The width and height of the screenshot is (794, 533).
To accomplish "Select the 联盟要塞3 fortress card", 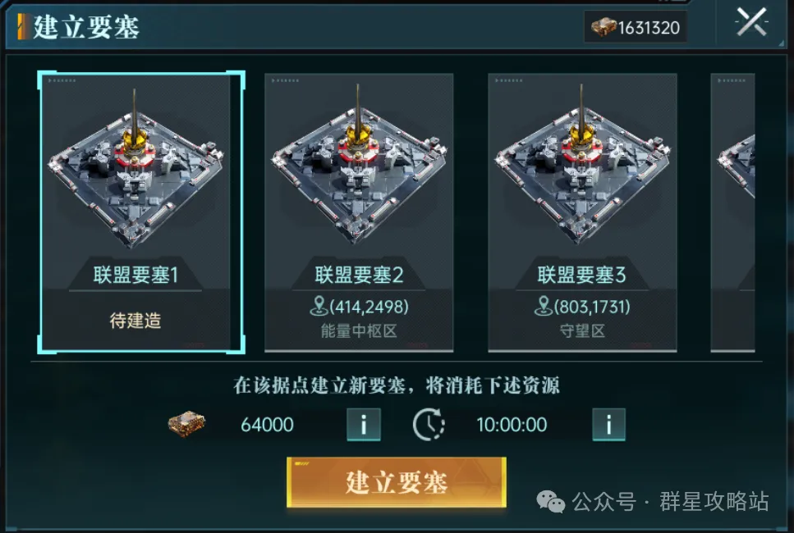I will [582, 212].
